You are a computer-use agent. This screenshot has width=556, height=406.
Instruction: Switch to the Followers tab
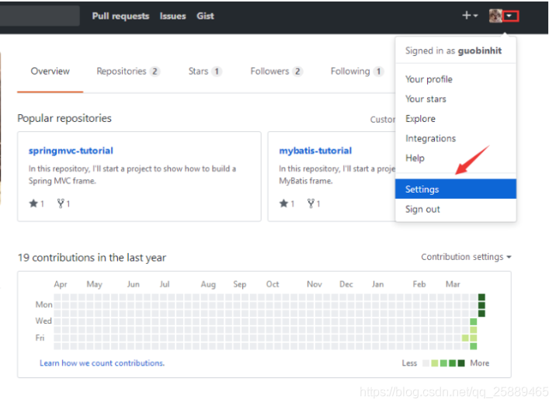click(276, 71)
